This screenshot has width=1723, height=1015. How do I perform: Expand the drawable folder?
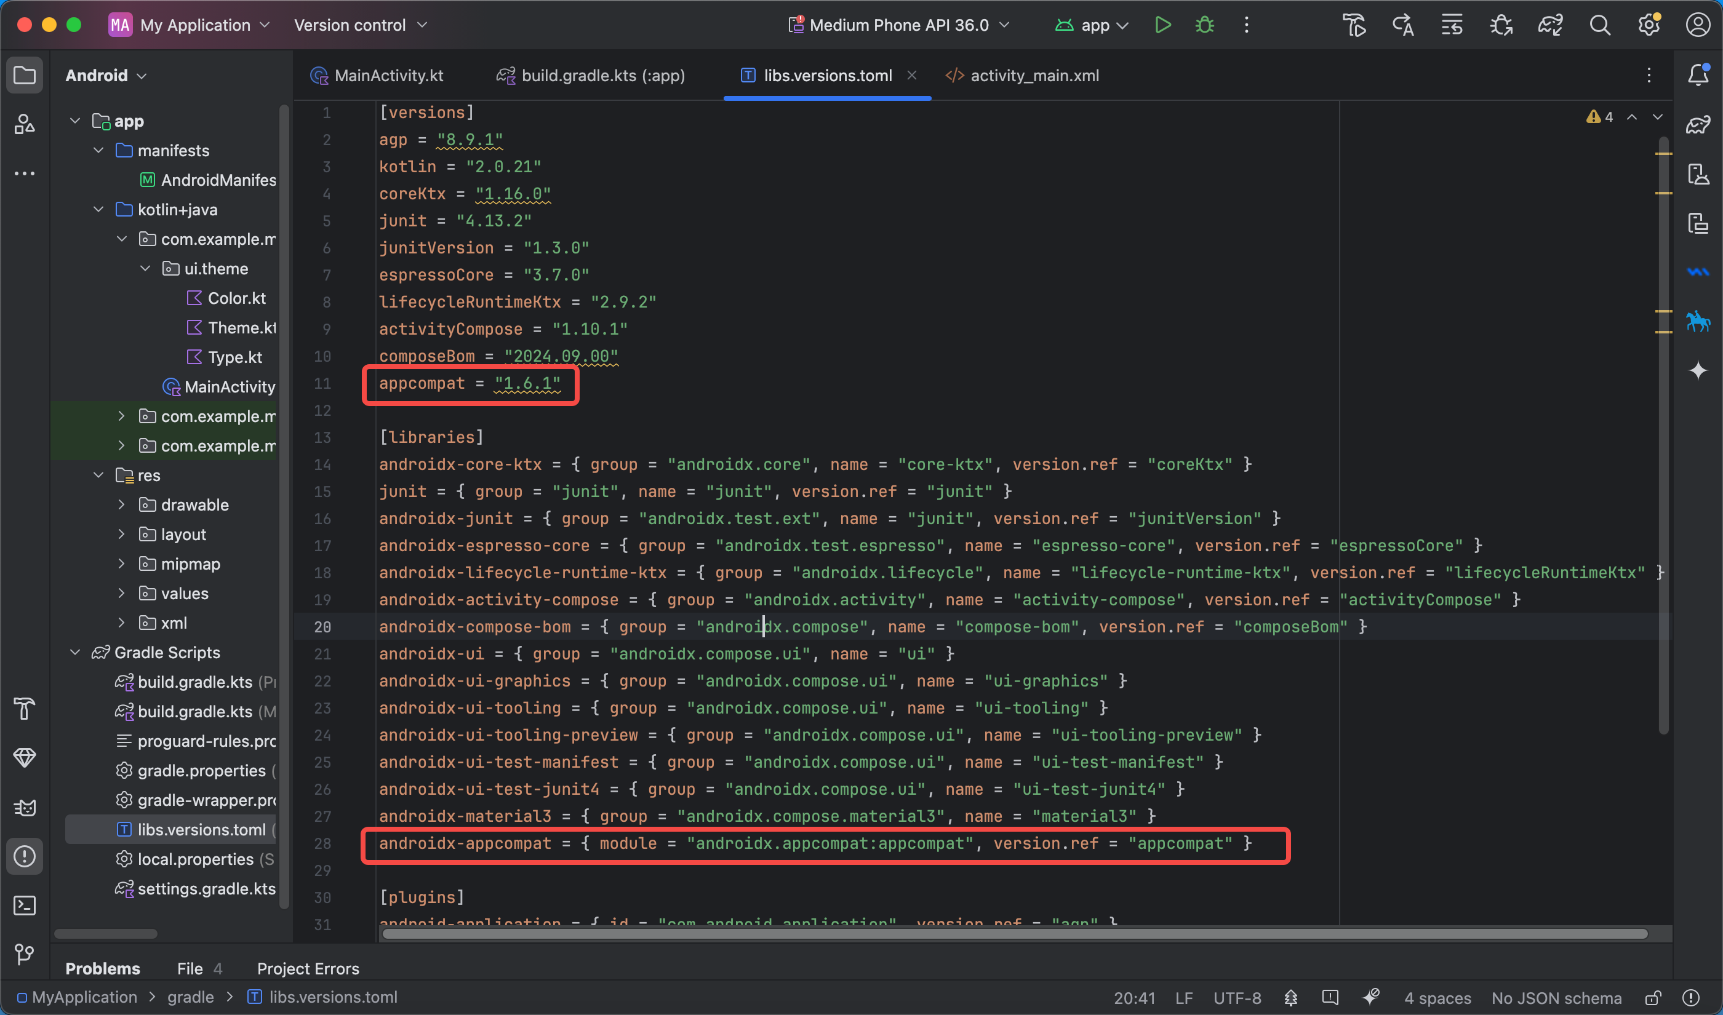(122, 505)
